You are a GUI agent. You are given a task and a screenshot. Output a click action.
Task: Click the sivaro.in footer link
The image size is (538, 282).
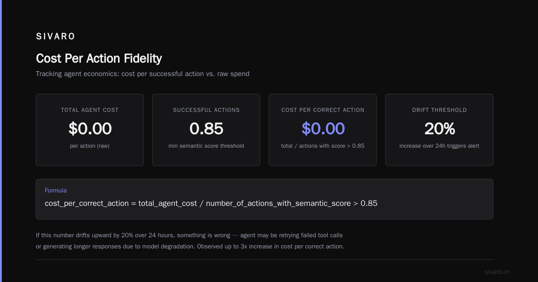click(x=497, y=272)
